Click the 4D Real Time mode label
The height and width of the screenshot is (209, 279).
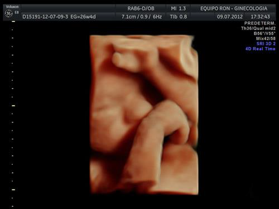260,49
